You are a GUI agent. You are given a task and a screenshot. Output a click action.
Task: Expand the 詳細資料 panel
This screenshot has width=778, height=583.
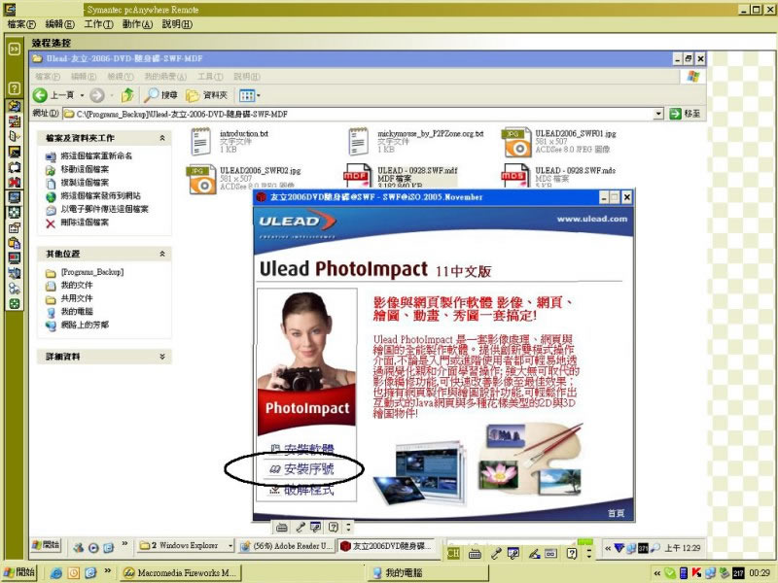point(162,357)
